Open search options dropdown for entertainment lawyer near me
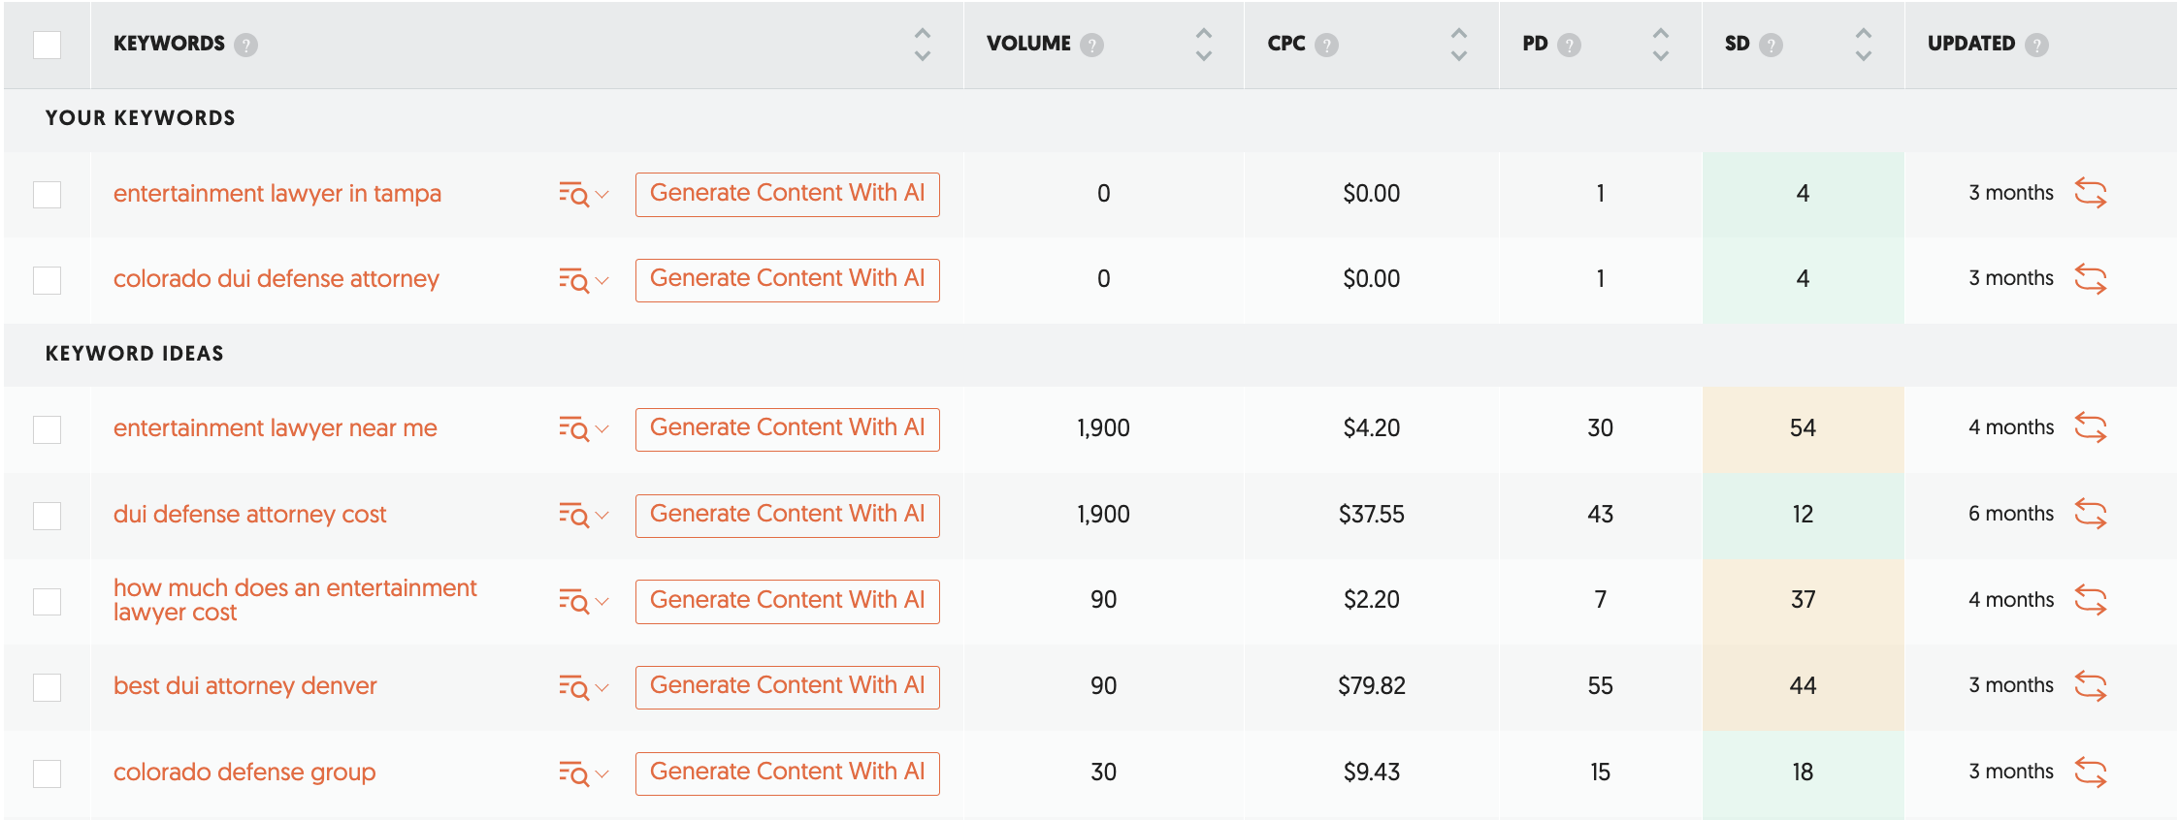This screenshot has width=2179, height=820. pos(582,428)
